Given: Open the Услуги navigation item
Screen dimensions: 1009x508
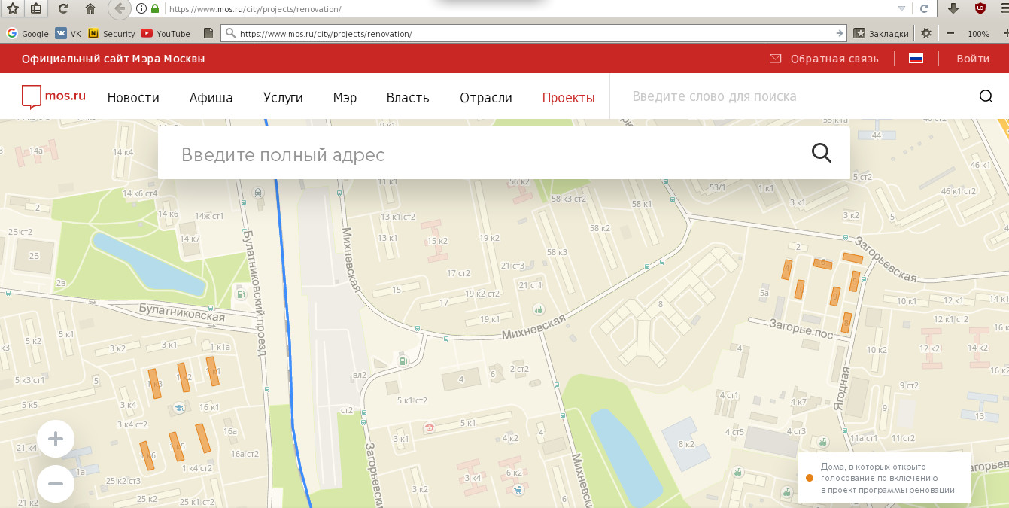Looking at the screenshot, I should 283,98.
